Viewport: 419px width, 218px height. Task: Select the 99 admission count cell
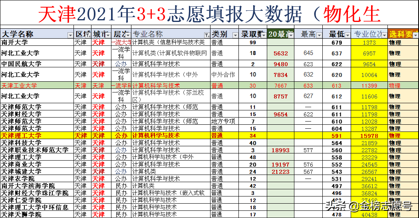(x=253, y=42)
